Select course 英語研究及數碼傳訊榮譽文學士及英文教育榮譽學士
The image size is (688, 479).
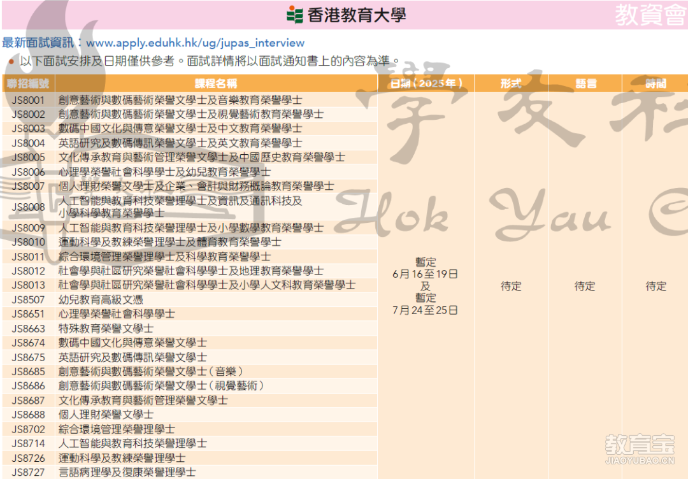tap(180, 143)
